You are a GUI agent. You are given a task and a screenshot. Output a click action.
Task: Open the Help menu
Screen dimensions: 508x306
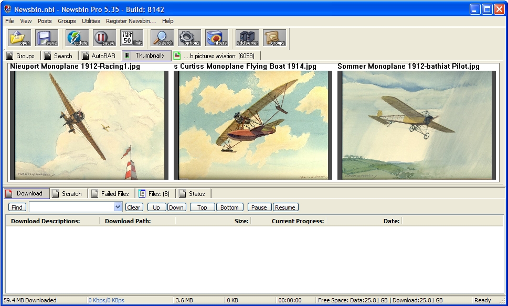[x=168, y=21]
